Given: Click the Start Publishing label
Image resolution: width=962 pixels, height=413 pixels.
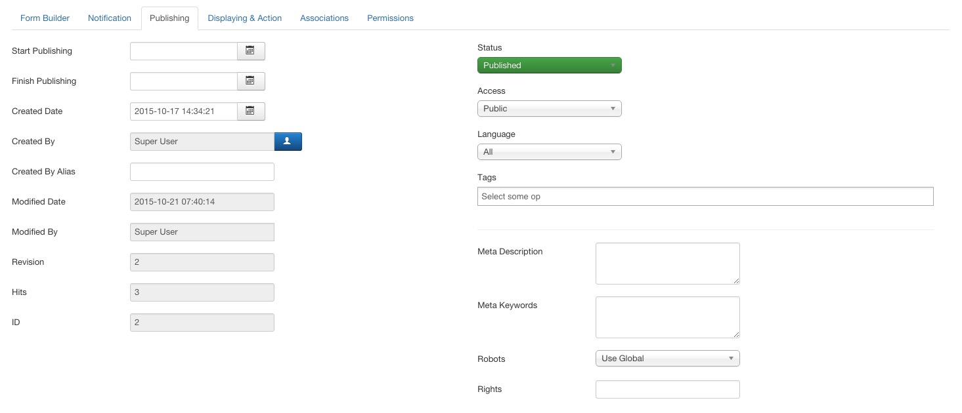Looking at the screenshot, I should [42, 51].
